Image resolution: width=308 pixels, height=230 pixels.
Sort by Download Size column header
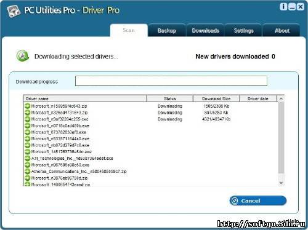click(x=216, y=98)
